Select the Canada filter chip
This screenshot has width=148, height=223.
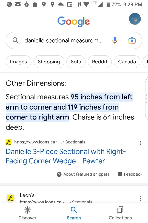click(127, 62)
